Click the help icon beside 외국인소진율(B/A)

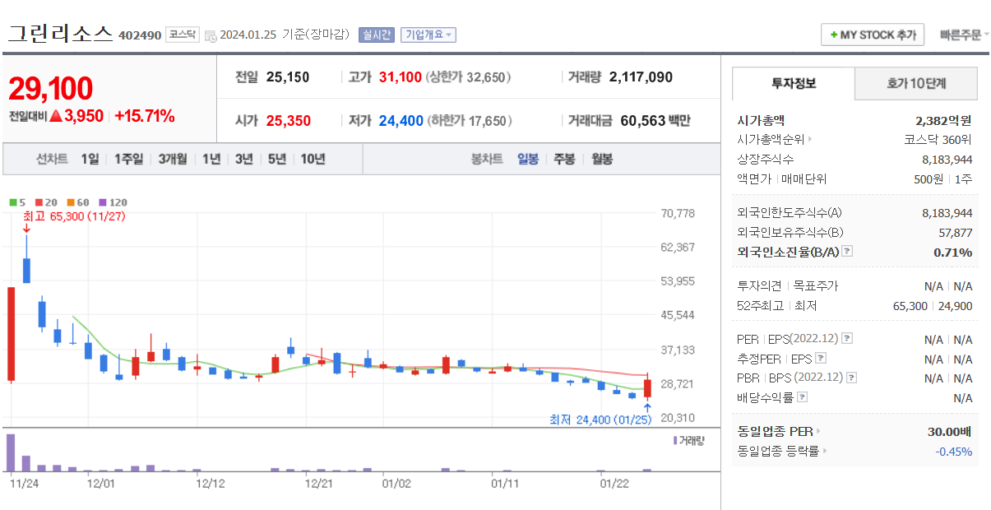(847, 252)
